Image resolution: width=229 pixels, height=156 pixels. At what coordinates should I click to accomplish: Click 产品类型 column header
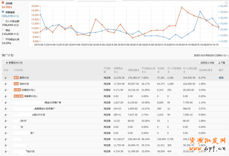[107, 70]
